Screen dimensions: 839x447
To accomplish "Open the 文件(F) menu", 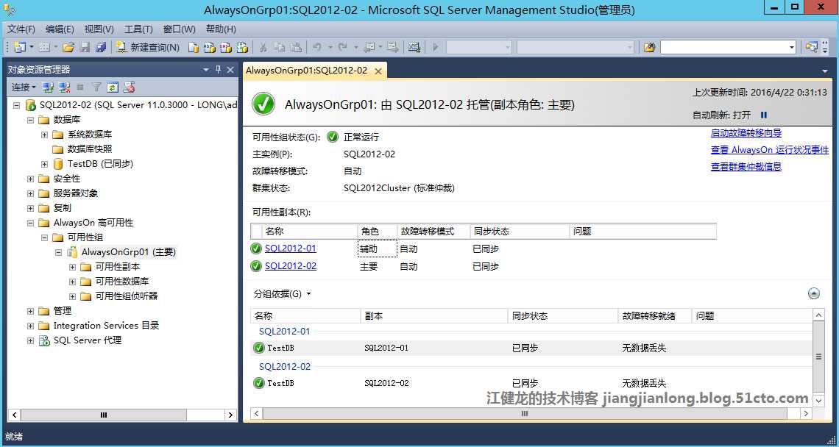I will pos(21,29).
